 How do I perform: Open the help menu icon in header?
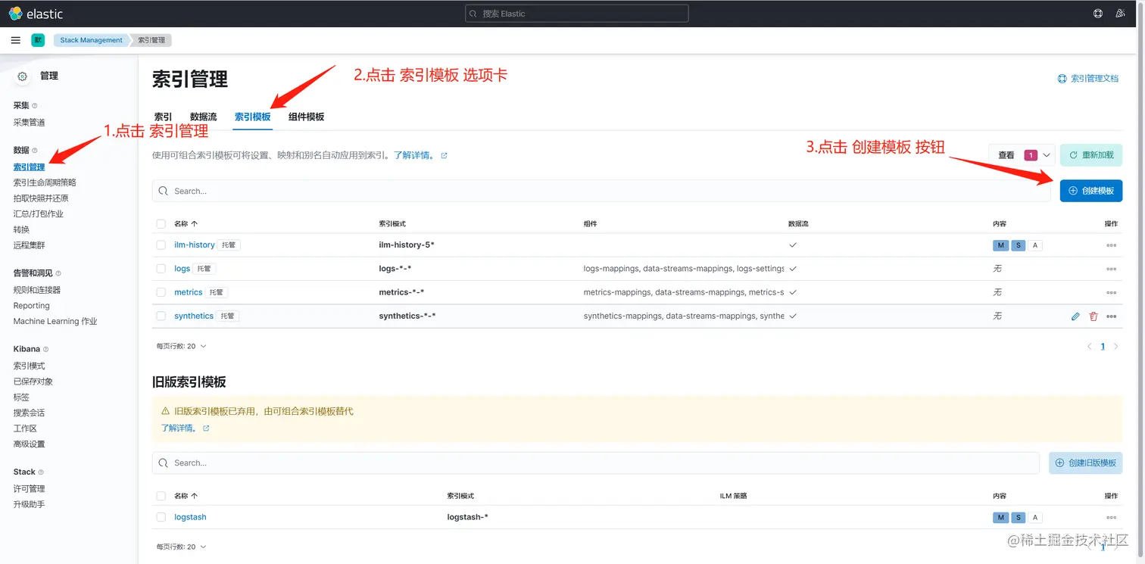(x=1098, y=14)
